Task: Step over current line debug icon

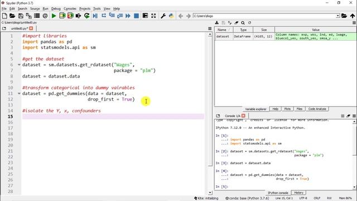Action: point(104,16)
